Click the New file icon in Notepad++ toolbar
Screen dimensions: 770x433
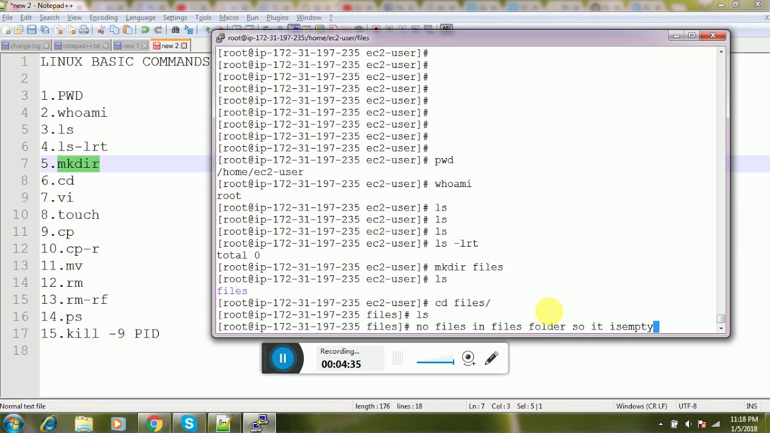7,30
